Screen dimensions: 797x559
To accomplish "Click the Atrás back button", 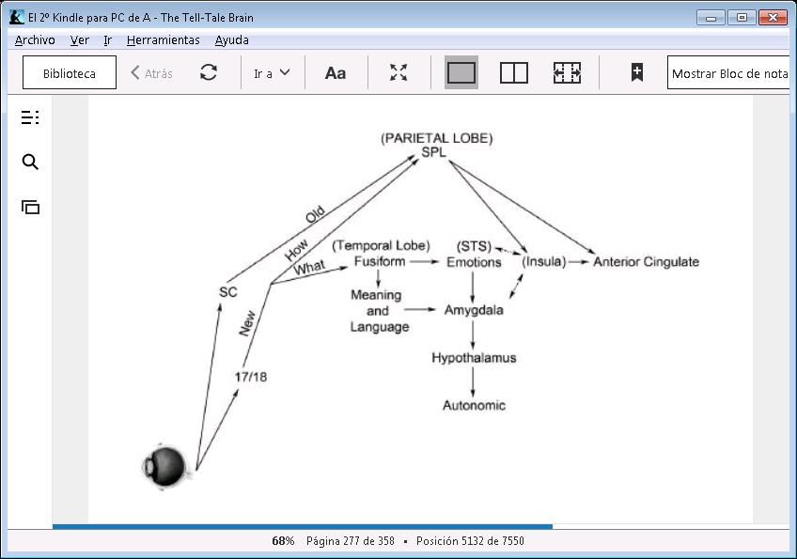I will tap(152, 73).
